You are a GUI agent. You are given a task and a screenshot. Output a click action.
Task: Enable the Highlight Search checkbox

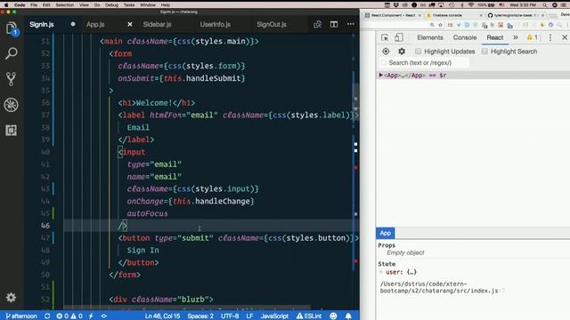click(484, 52)
